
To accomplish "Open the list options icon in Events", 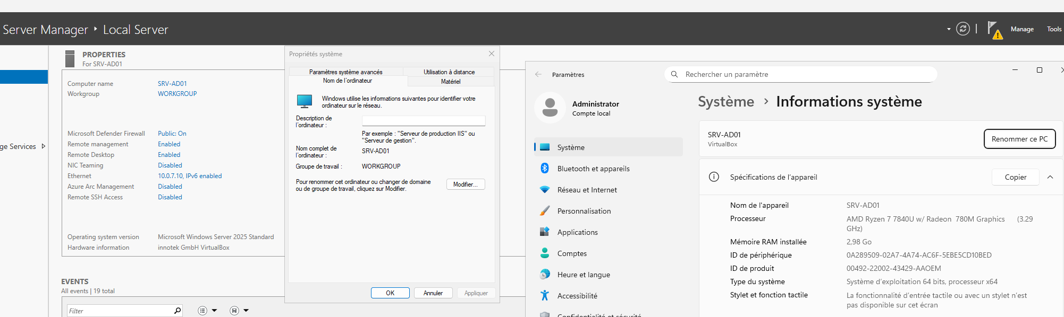I will 202,311.
